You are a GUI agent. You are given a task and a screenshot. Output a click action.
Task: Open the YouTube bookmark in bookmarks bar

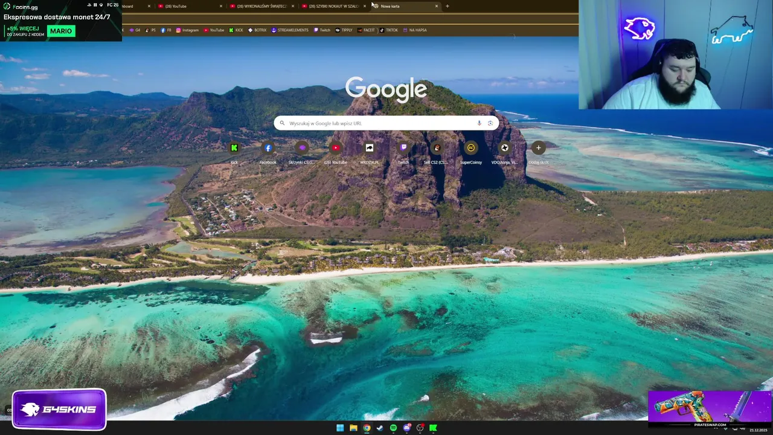[214, 30]
